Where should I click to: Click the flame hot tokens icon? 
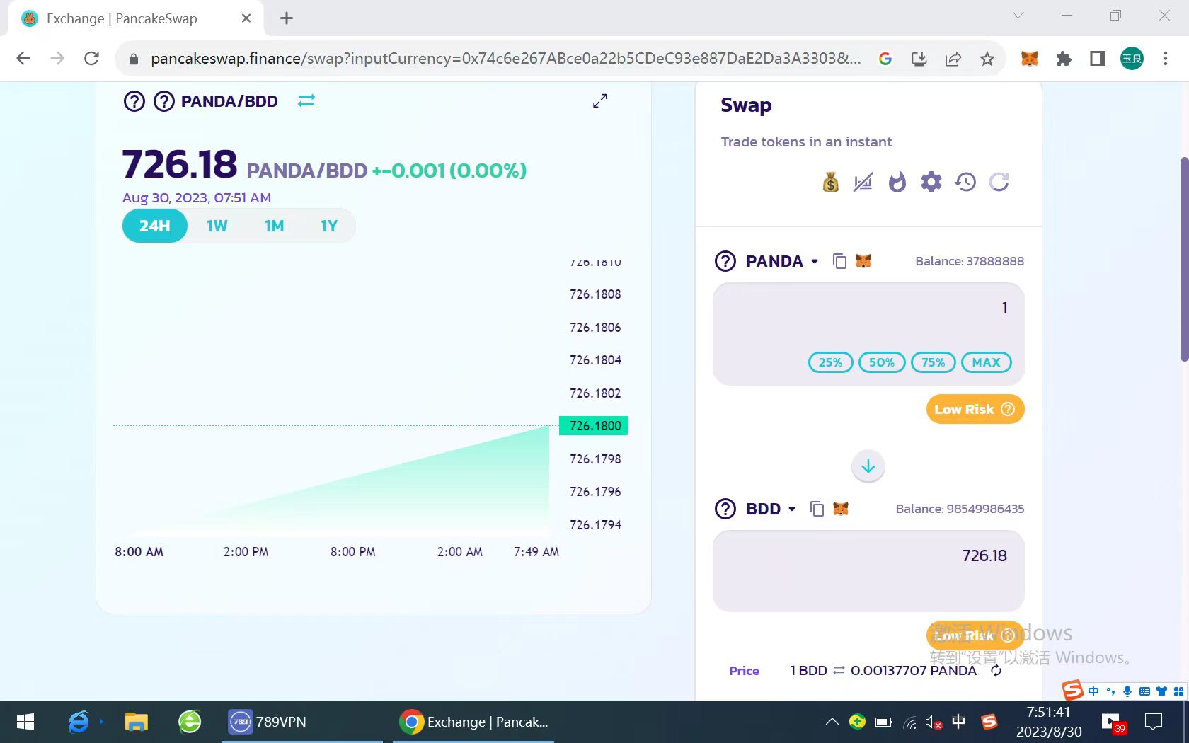tap(897, 183)
